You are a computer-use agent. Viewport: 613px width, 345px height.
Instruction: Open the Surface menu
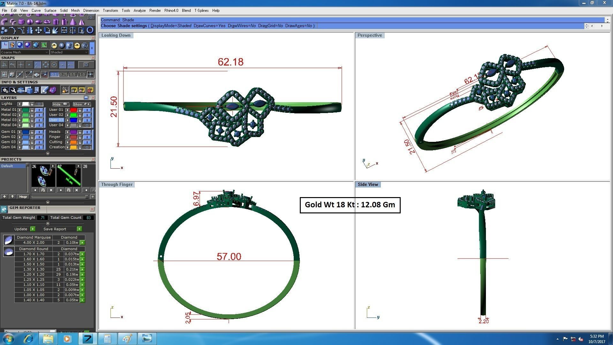[50, 11]
